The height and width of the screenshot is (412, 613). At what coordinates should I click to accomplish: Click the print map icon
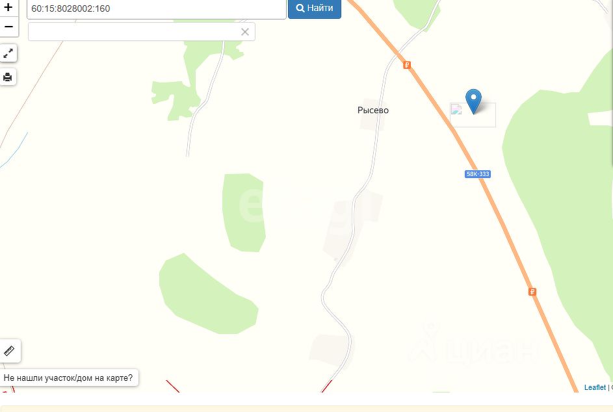click(8, 77)
